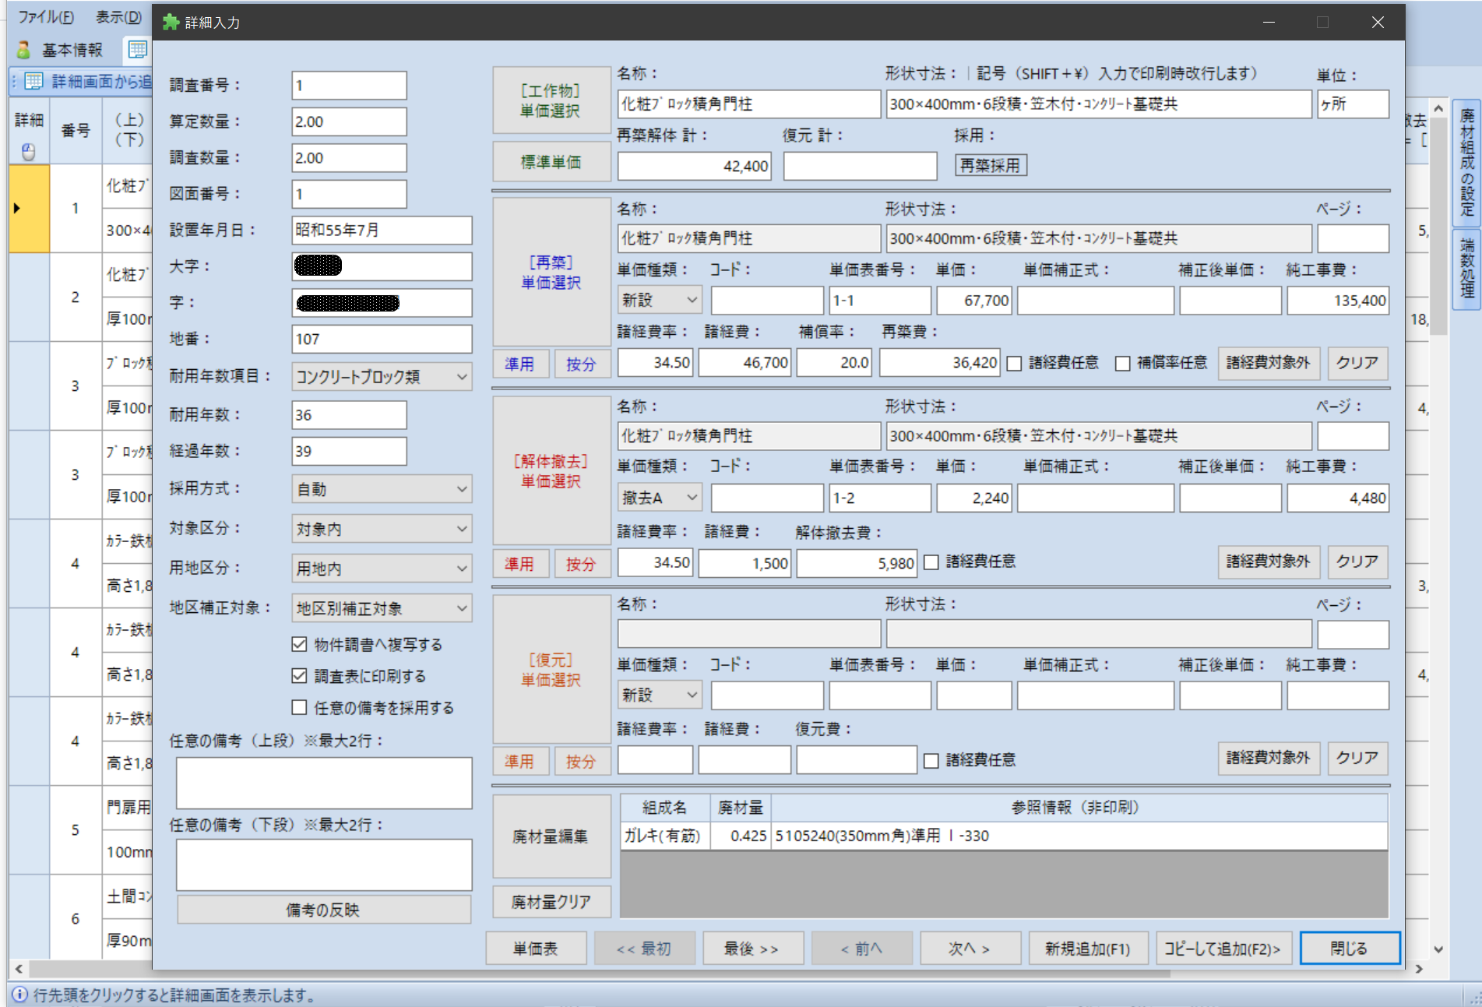Click the 備考の反映 button

[324, 910]
